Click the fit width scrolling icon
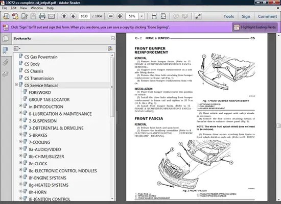The image size is (281, 204). tap(154, 16)
